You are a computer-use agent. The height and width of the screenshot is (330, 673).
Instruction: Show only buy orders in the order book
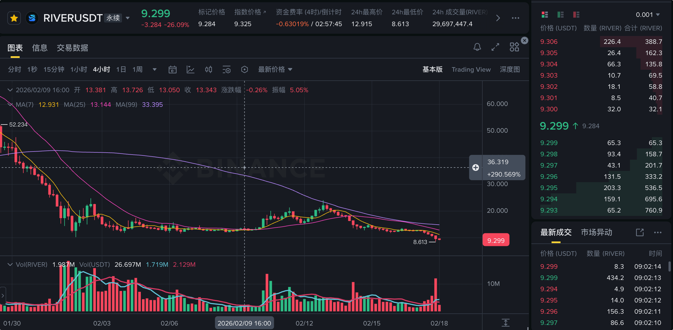click(560, 15)
